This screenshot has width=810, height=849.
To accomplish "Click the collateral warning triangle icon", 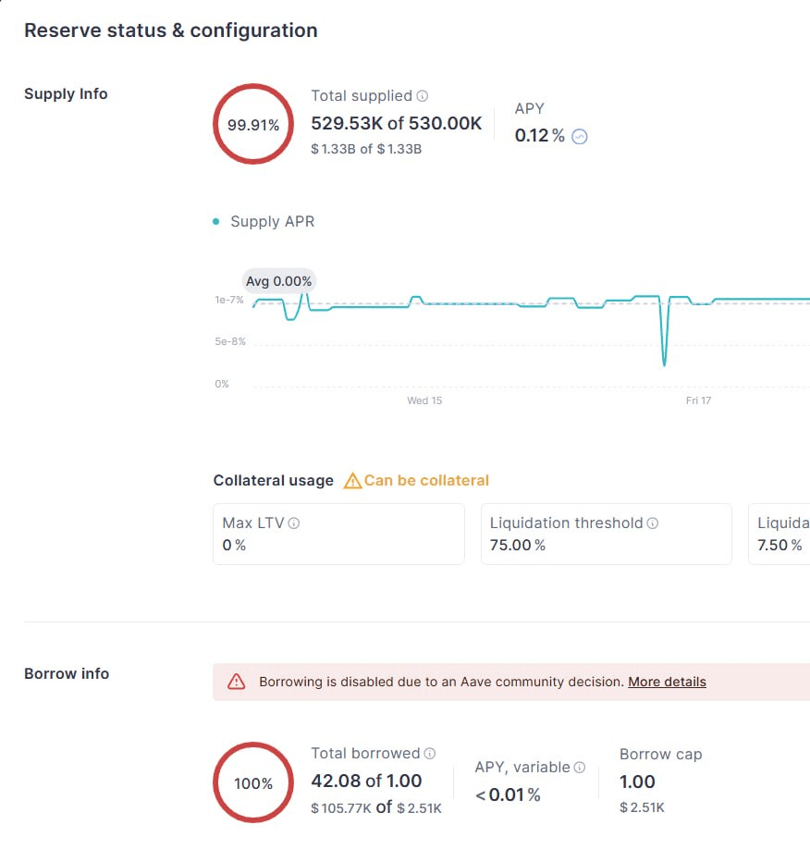I will point(352,481).
